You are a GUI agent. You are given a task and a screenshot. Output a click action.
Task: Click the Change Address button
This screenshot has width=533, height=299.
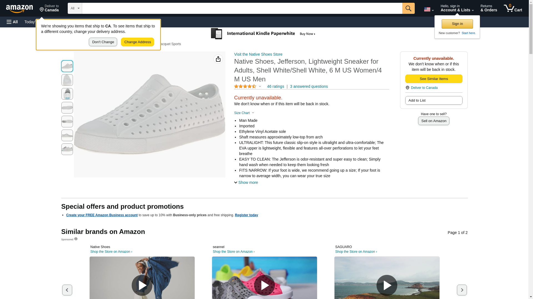click(x=137, y=42)
